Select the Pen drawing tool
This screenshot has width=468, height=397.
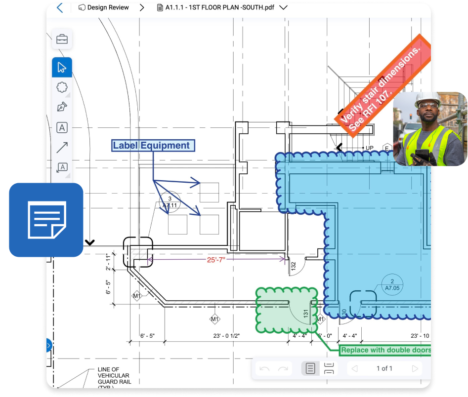62,107
